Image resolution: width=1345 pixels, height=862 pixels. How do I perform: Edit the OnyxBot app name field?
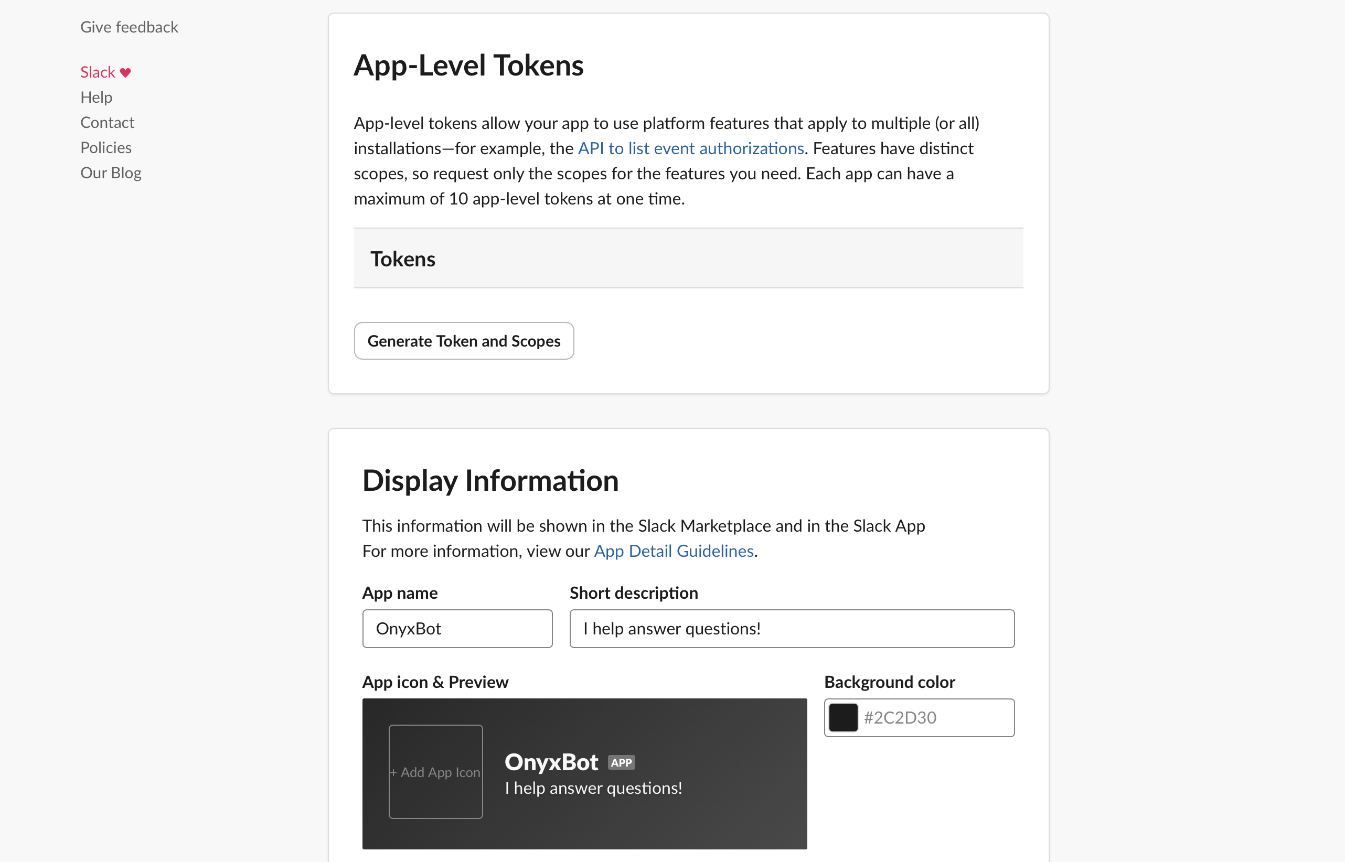point(457,628)
